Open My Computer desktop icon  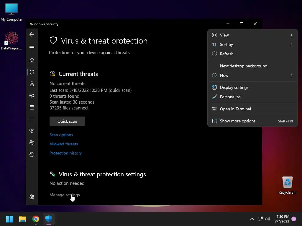12,12
